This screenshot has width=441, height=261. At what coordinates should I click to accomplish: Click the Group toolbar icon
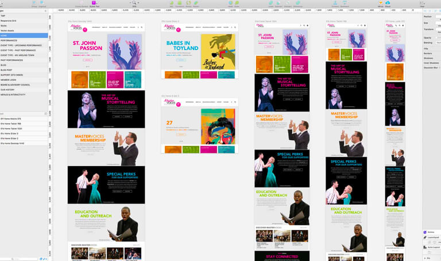click(x=34, y=3)
